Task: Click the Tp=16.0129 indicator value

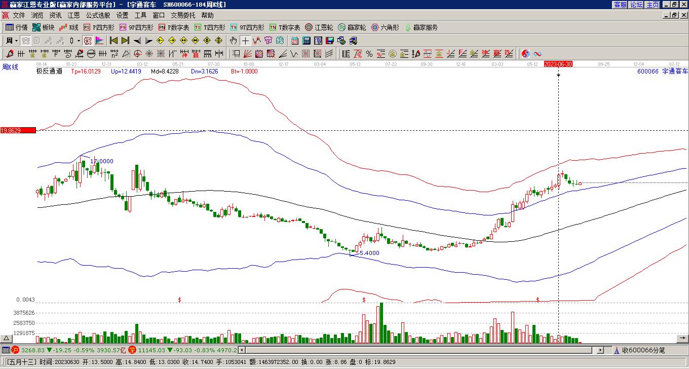Action: (x=86, y=71)
